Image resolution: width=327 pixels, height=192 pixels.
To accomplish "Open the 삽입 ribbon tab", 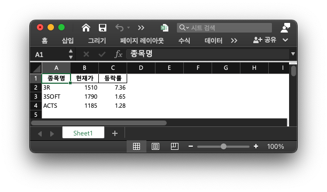I will click(68, 41).
